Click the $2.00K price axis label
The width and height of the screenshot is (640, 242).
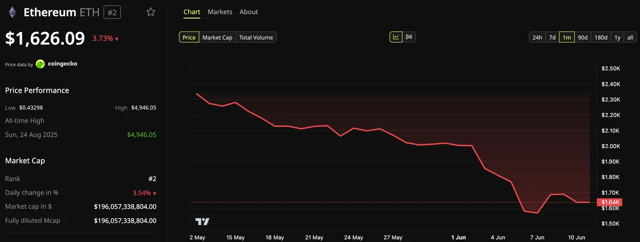pos(611,146)
